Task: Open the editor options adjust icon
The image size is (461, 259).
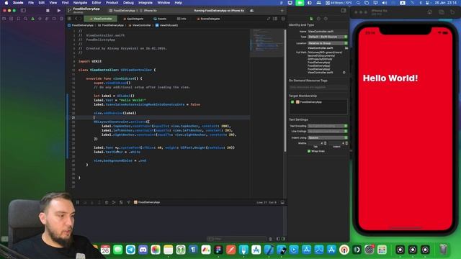Action: pos(275,19)
